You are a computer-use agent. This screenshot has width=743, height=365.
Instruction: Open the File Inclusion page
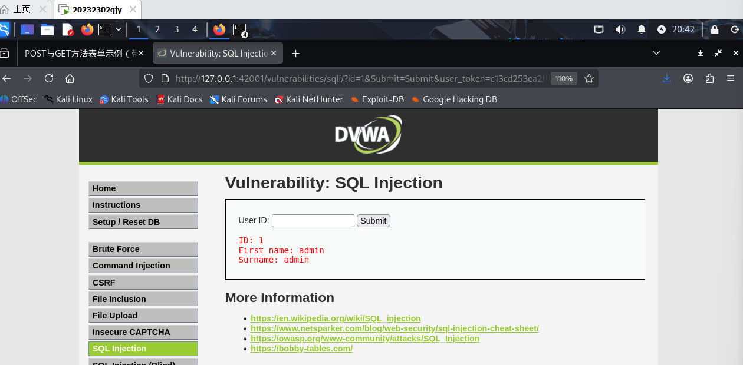coord(143,299)
